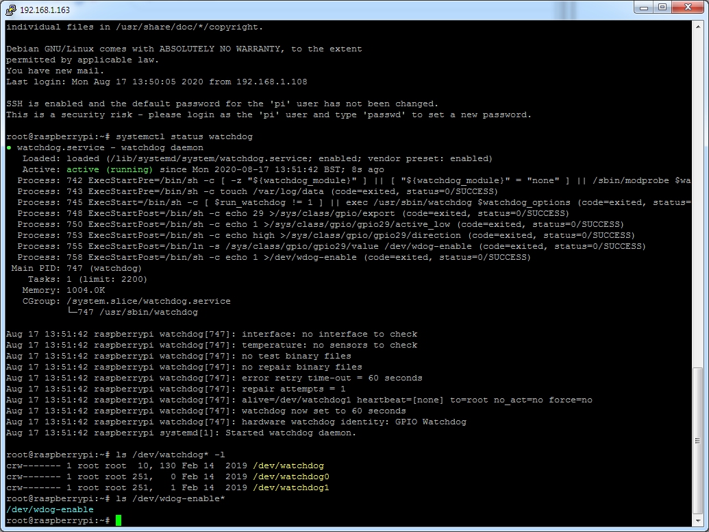Click the scrollbar down arrow

pos(697,521)
